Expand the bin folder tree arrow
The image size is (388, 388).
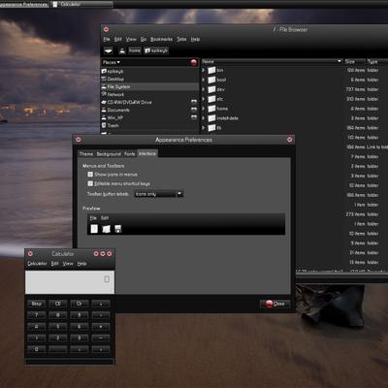[204, 70]
